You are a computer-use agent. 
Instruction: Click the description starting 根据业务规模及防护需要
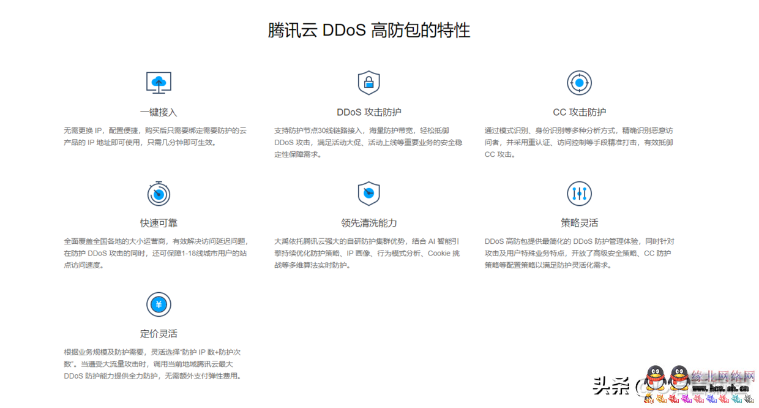(153, 364)
